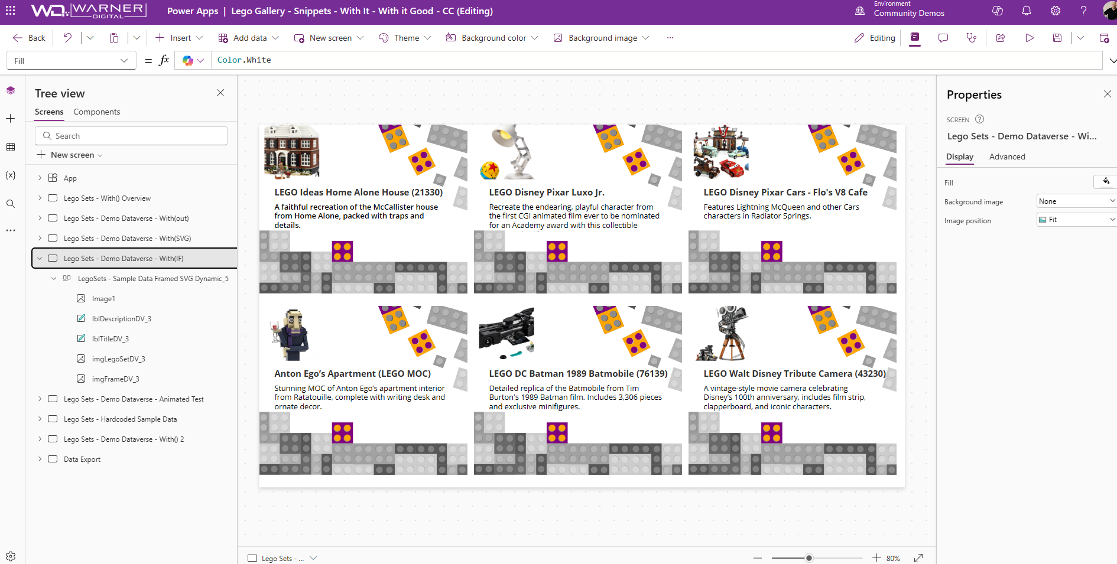Open the settings gear in header
The height and width of the screenshot is (564, 1117).
tap(1056, 11)
